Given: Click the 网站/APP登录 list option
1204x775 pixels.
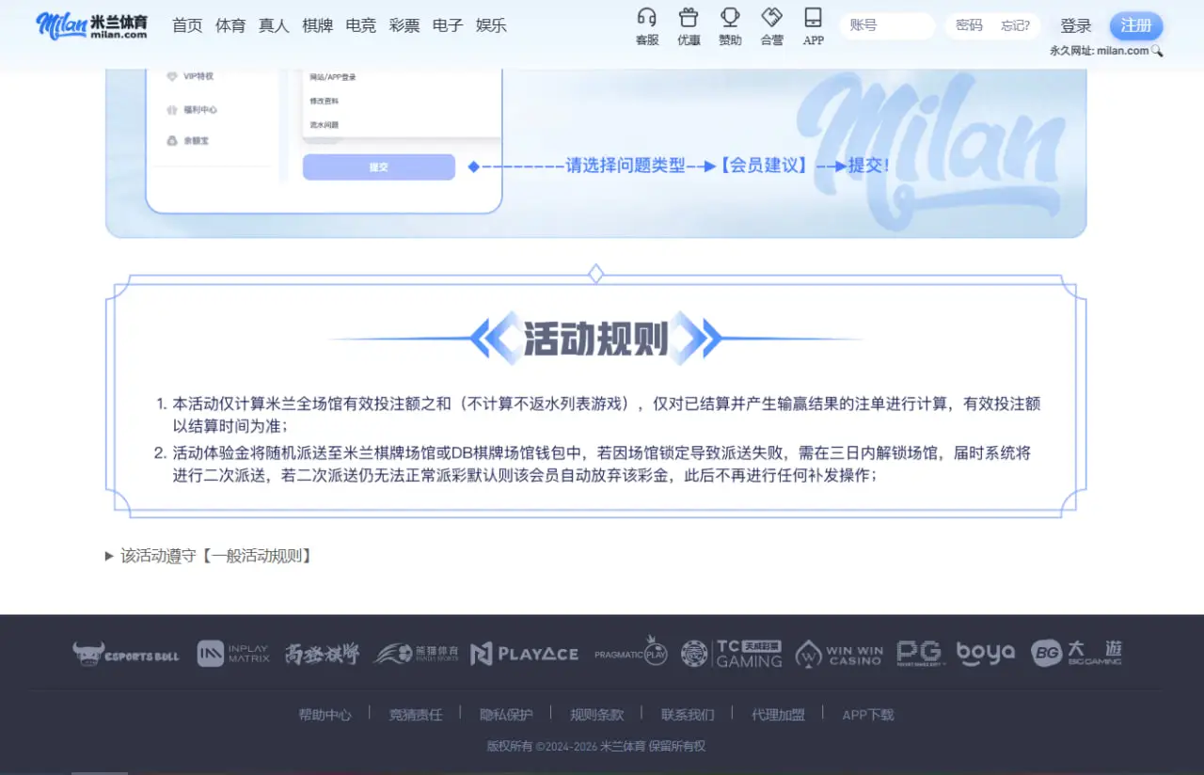Looking at the screenshot, I should [333, 77].
